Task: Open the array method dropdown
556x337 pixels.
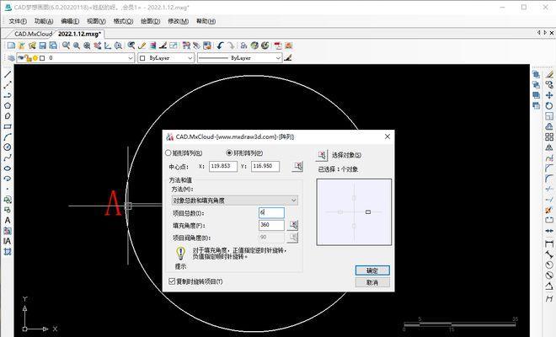Action: tap(234, 201)
